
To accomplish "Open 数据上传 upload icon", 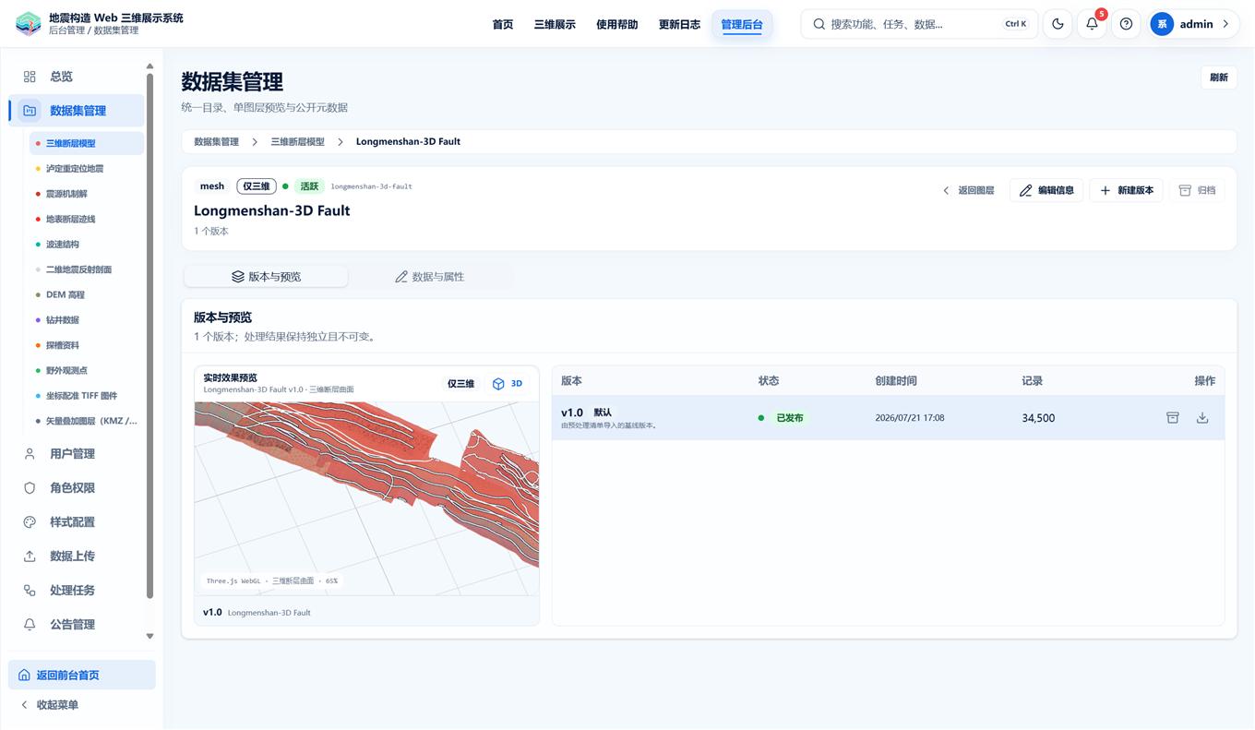I will (x=30, y=556).
